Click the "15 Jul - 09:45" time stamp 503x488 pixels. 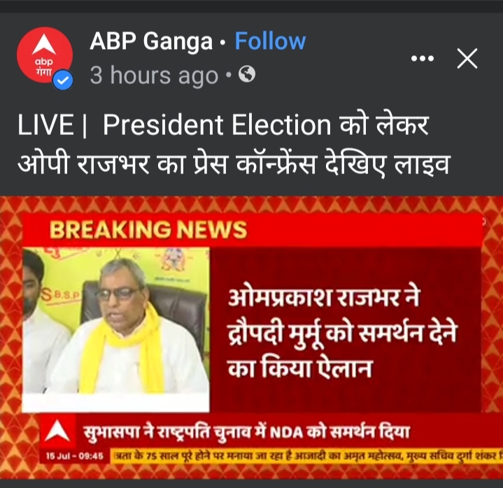tap(75, 456)
